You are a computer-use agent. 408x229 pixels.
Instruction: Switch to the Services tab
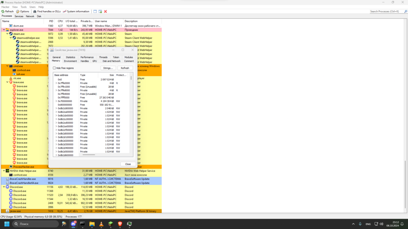click(19, 16)
